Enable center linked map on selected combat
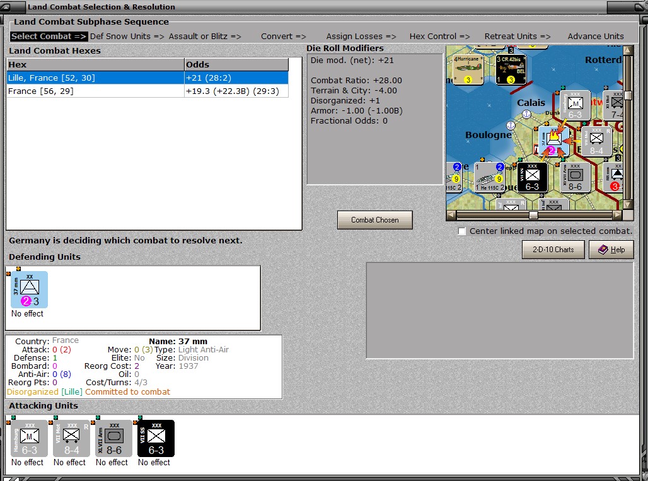The image size is (648, 481). [462, 231]
